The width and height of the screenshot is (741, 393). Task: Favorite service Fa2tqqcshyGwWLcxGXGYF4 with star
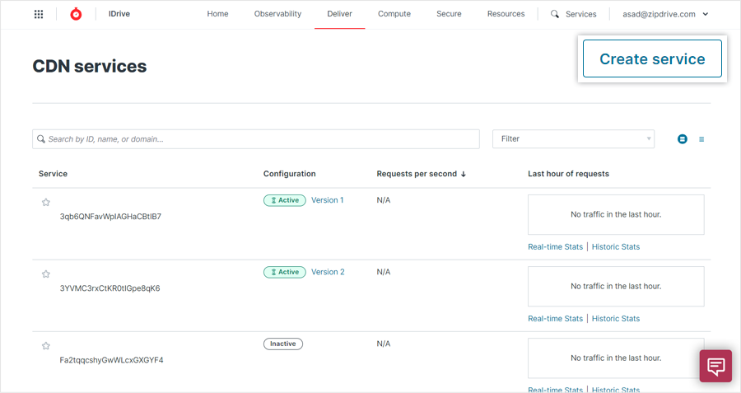coord(46,346)
